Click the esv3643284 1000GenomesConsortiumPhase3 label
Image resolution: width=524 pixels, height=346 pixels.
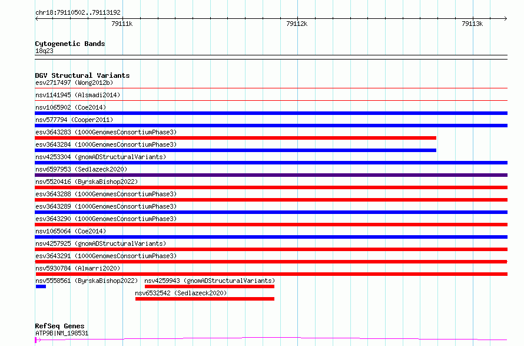point(106,144)
